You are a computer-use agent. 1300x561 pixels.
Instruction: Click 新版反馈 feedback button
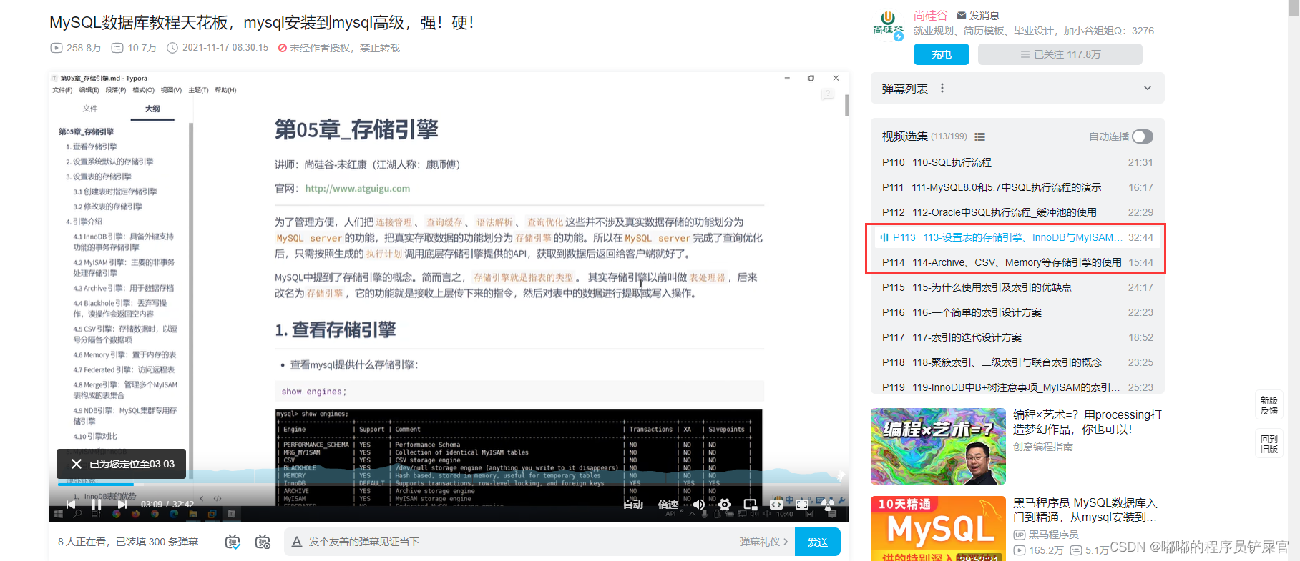tap(1269, 405)
